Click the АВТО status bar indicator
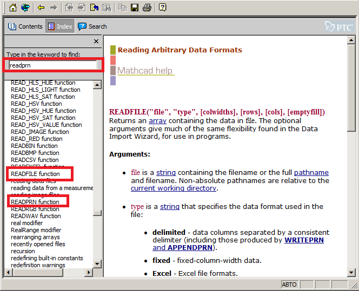The image size is (359, 291). [x=289, y=285]
